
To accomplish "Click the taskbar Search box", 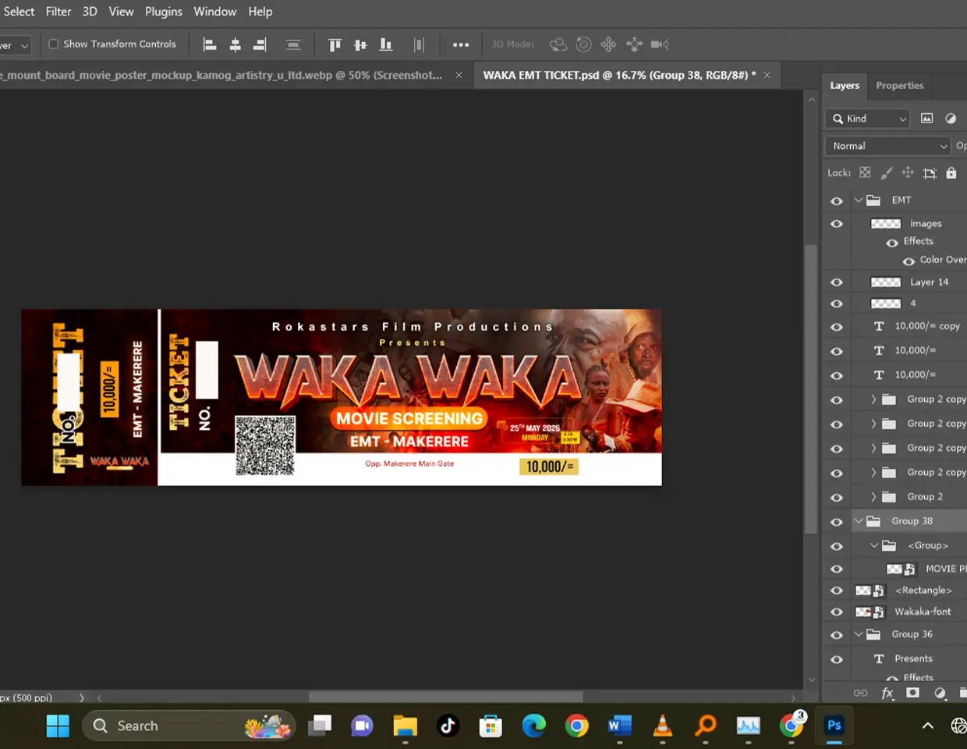I will [x=189, y=726].
